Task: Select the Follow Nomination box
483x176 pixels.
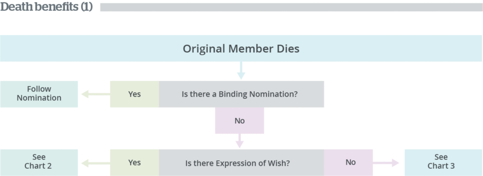Action: pyautogui.click(x=39, y=94)
